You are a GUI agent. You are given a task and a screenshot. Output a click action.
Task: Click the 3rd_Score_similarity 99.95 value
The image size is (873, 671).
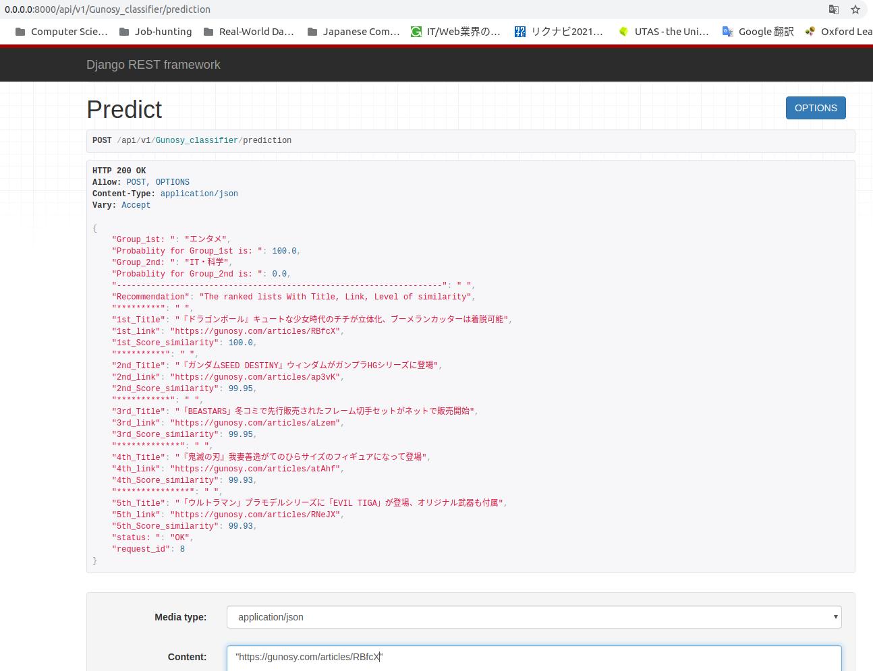[x=241, y=434]
